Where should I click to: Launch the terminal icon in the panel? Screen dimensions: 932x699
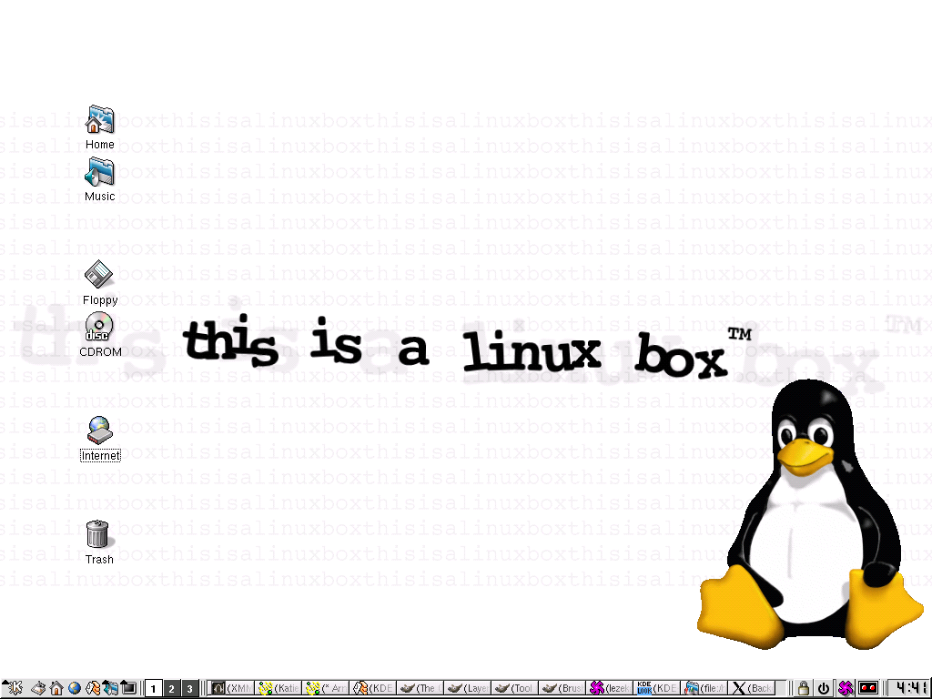pos(128,688)
